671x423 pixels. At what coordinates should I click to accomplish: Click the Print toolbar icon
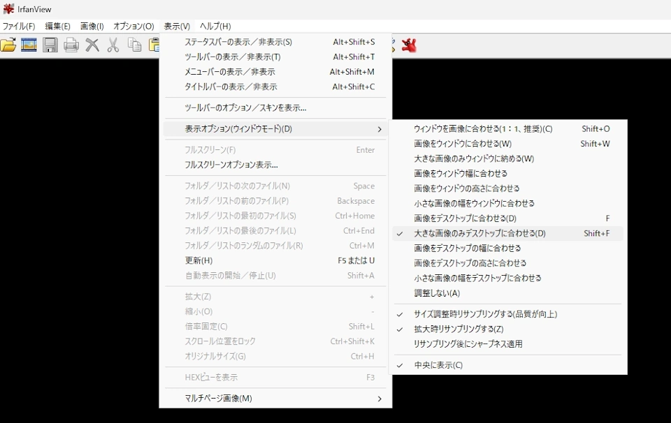coord(71,45)
